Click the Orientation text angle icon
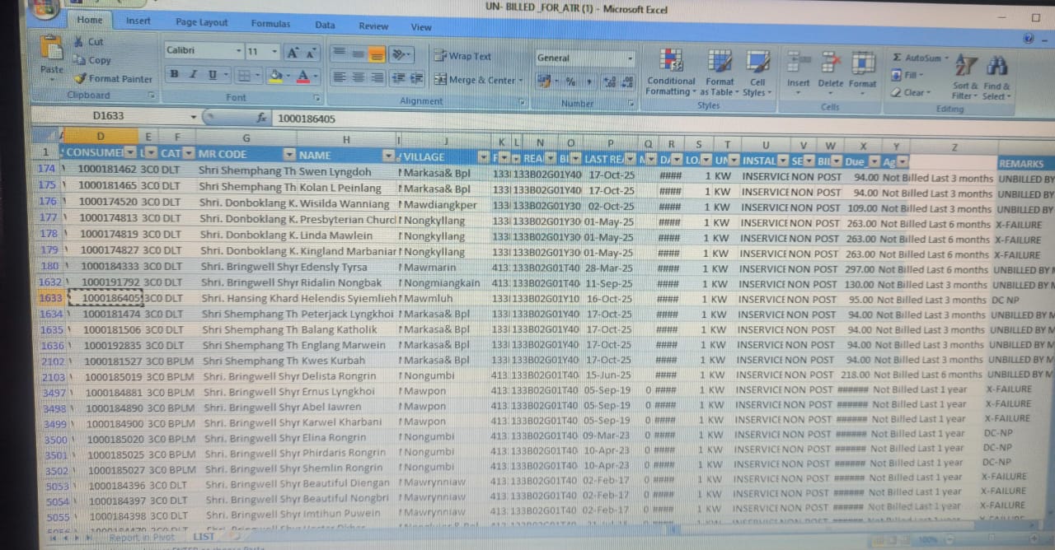Viewport: 1055px width, 550px height. click(400, 54)
